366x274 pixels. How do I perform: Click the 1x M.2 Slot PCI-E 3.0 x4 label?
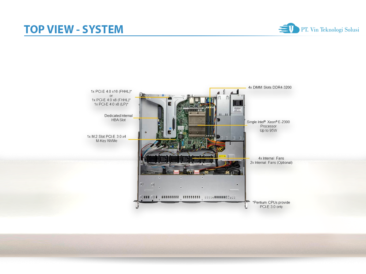click(107, 137)
